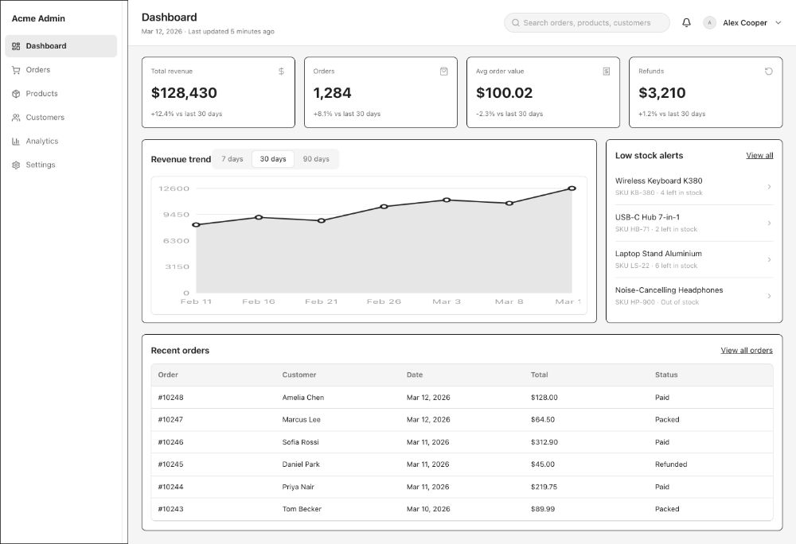Click the Wireless Keyboard K380 product name

tap(658, 181)
